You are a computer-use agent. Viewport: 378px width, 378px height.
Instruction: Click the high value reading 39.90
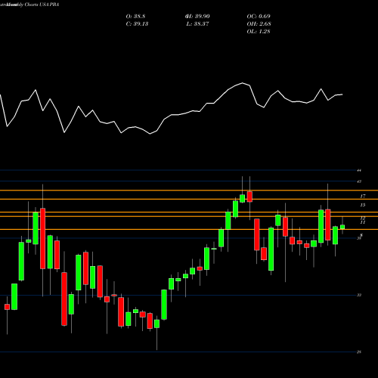pyautogui.click(x=197, y=17)
